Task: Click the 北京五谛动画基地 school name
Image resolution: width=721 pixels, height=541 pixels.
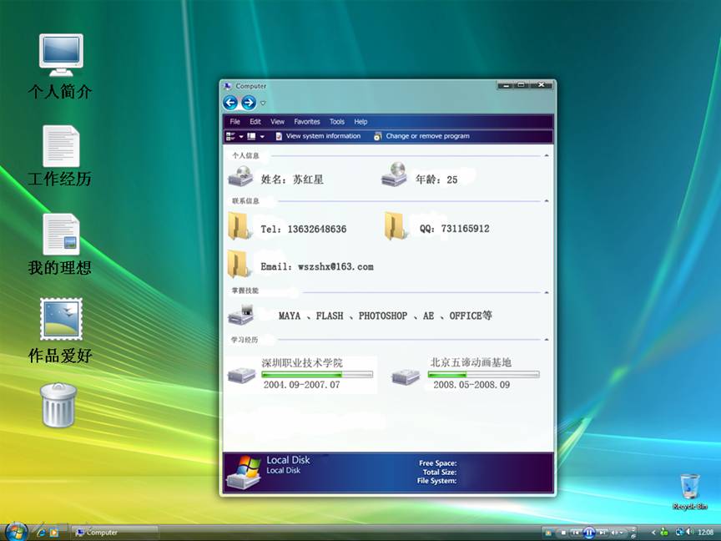Action: click(471, 362)
